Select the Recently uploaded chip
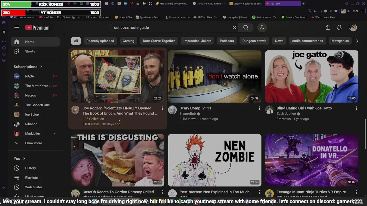The image size is (367, 206). 100,41
